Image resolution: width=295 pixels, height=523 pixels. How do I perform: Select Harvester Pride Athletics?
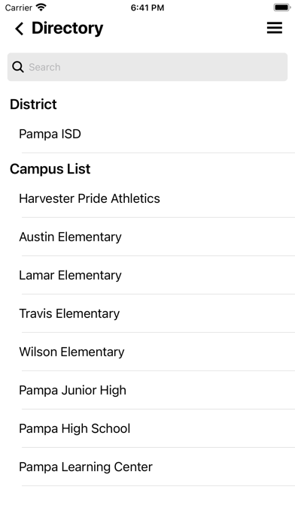coord(147,199)
